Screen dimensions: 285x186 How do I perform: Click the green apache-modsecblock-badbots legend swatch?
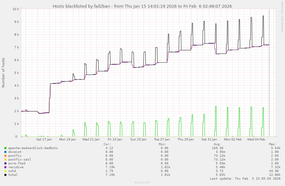pyautogui.click(x=5, y=148)
